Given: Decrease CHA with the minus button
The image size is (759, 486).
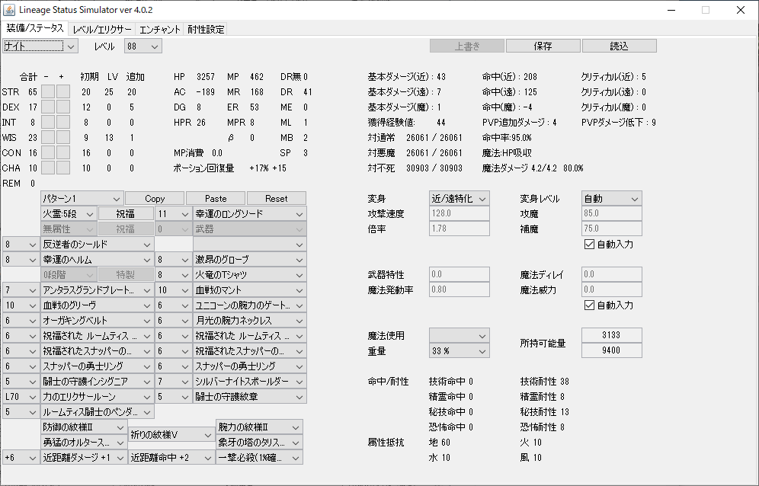Looking at the screenshot, I should click(47, 168).
